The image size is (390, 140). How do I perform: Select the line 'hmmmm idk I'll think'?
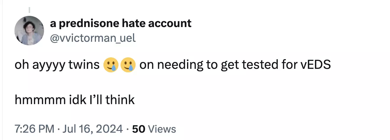tap(75, 100)
